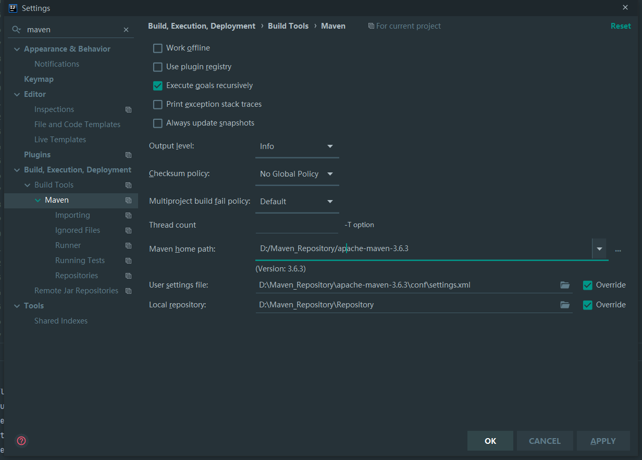Click into the User settings file field

point(406,285)
